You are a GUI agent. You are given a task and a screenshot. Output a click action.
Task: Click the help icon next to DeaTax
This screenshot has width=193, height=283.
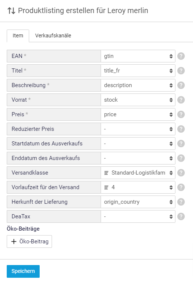[181, 216]
